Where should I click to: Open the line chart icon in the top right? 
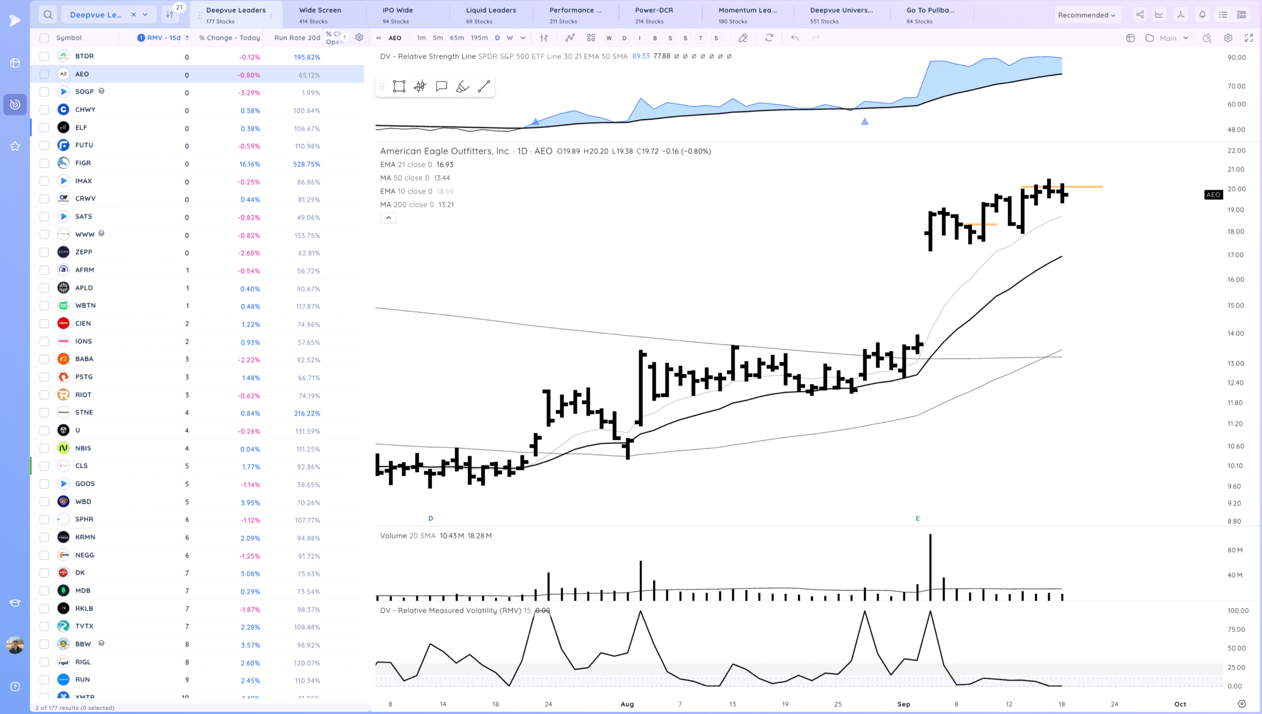coord(1159,15)
